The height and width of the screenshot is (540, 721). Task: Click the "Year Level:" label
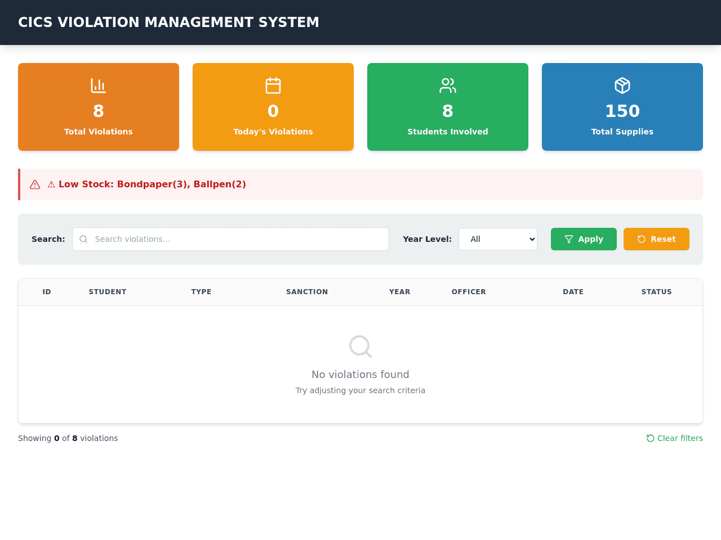coord(427,239)
